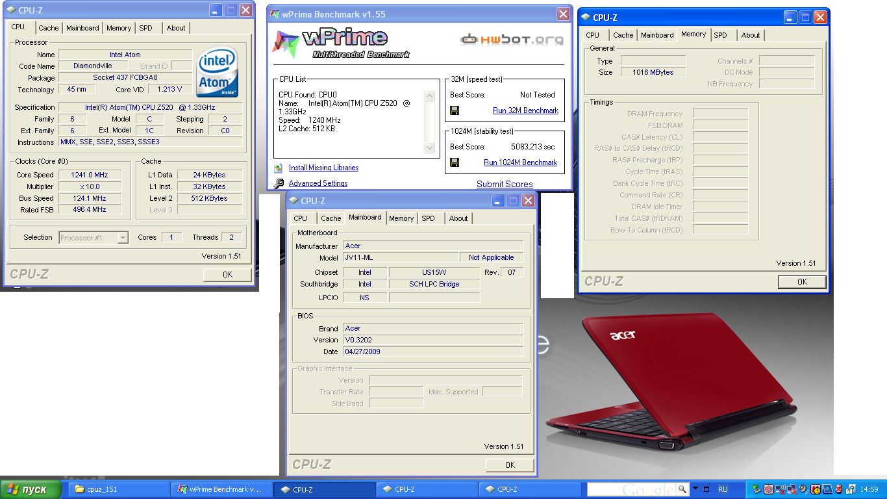Click the motherboard Model value JV11-ML
This screenshot has height=499, width=887.
click(x=400, y=258)
